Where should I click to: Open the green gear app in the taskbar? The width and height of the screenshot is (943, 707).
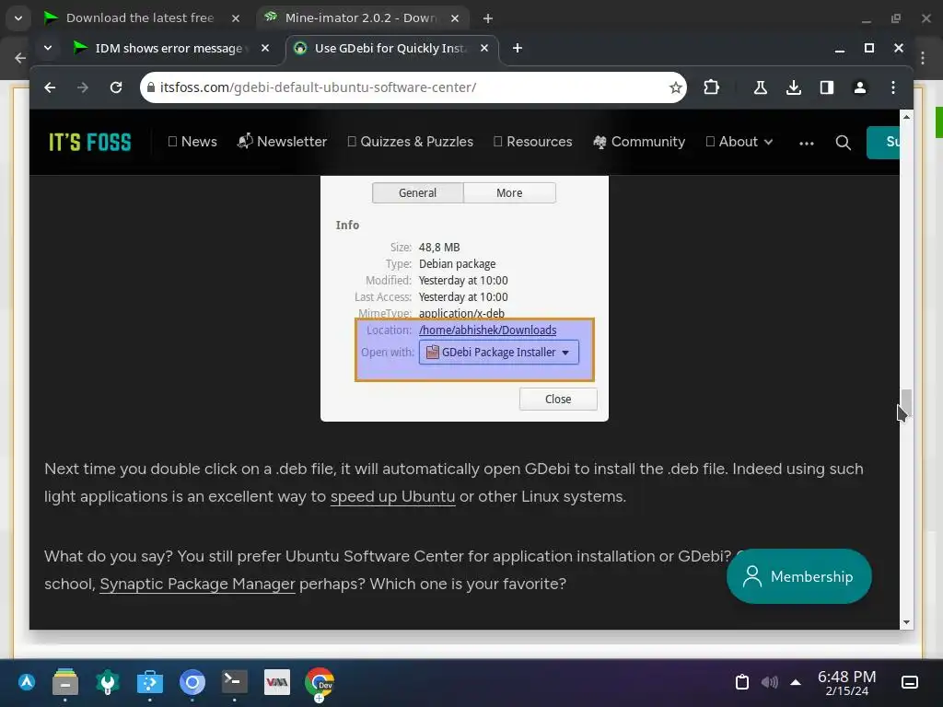(x=108, y=682)
